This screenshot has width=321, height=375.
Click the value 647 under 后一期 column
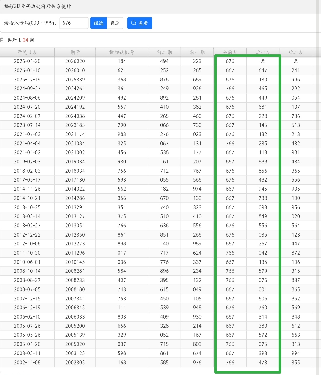[263, 70]
